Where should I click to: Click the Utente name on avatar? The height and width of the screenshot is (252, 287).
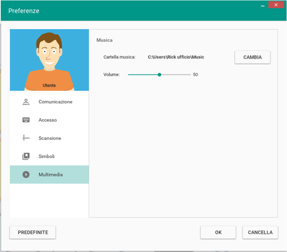pyautogui.click(x=49, y=86)
